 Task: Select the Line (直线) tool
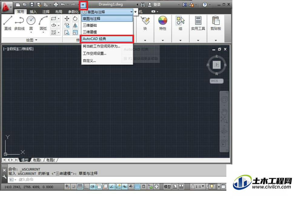pos(8,23)
